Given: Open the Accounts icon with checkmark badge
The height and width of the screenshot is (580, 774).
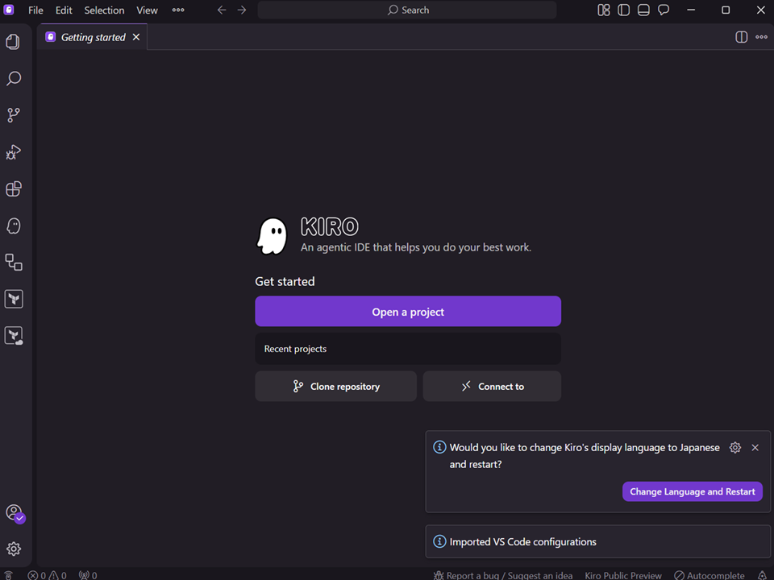Looking at the screenshot, I should [x=15, y=513].
